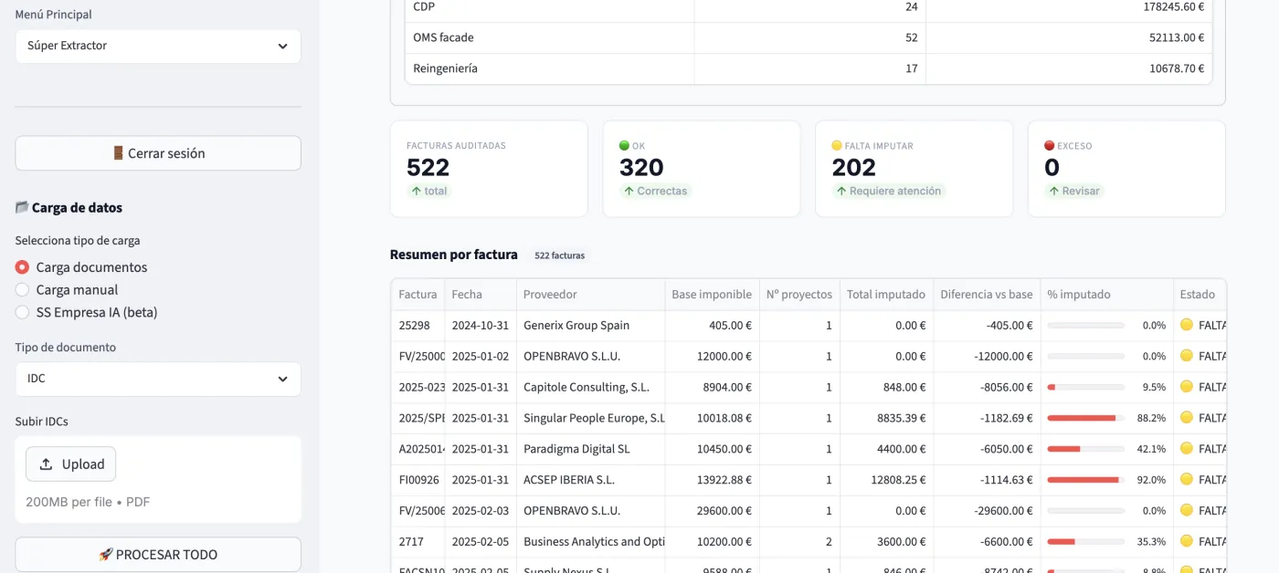Image resolution: width=1279 pixels, height=573 pixels.
Task: Click the folder icon beside Carga de datos
Action: [22, 207]
